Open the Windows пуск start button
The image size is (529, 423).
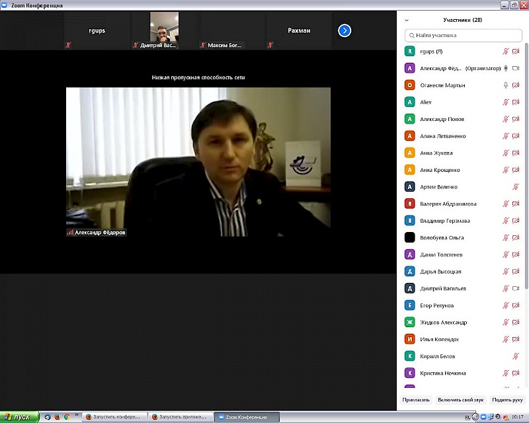pyautogui.click(x=20, y=417)
